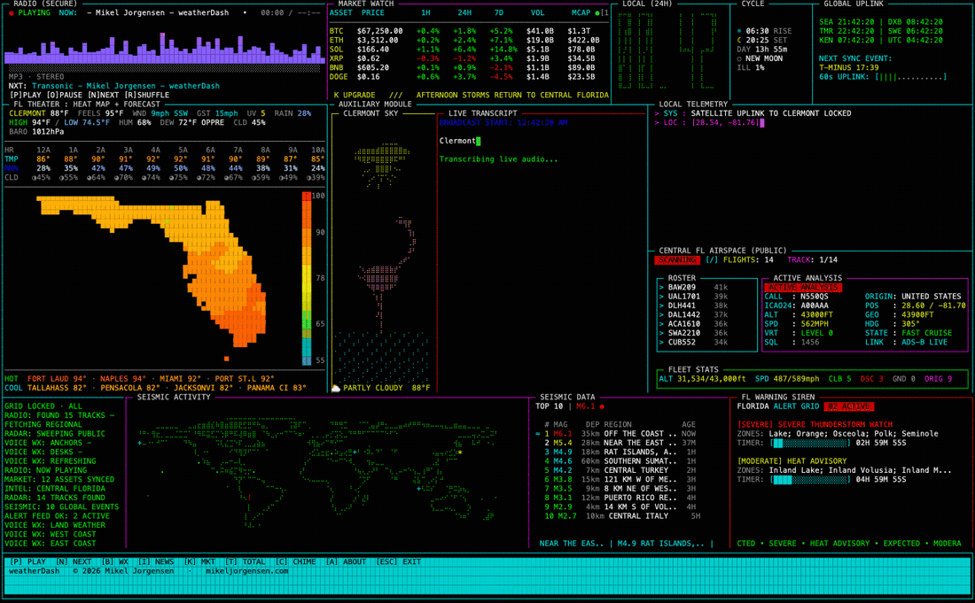Click the MCAP column header

[581, 13]
